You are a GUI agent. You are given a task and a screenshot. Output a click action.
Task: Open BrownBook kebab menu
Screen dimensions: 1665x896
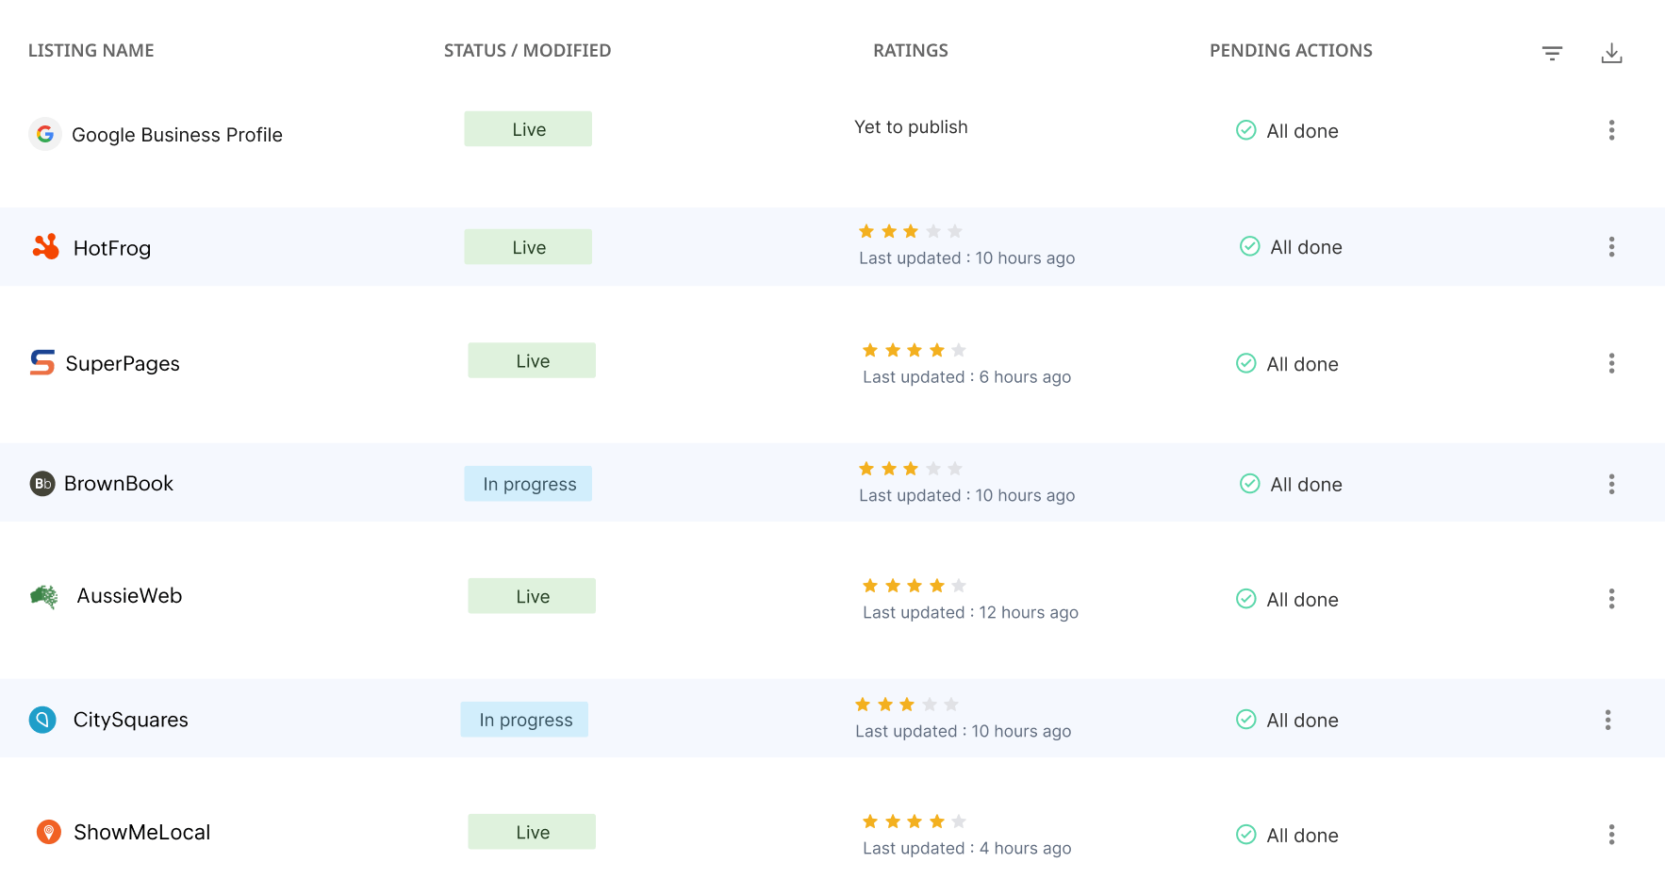coord(1611,484)
